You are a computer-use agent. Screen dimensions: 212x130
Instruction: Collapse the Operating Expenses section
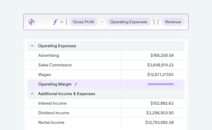pos(32,46)
